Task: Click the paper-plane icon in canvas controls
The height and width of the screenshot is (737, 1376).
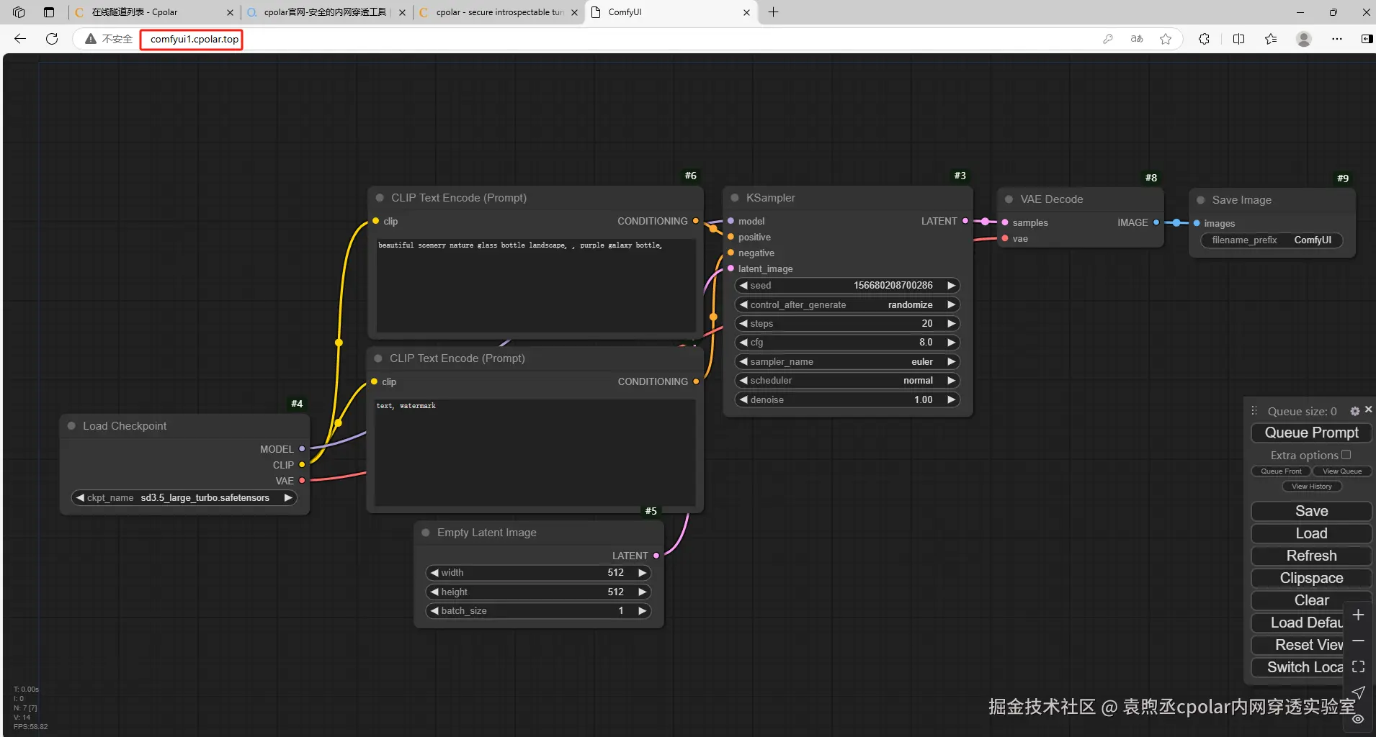Action: click(x=1358, y=692)
